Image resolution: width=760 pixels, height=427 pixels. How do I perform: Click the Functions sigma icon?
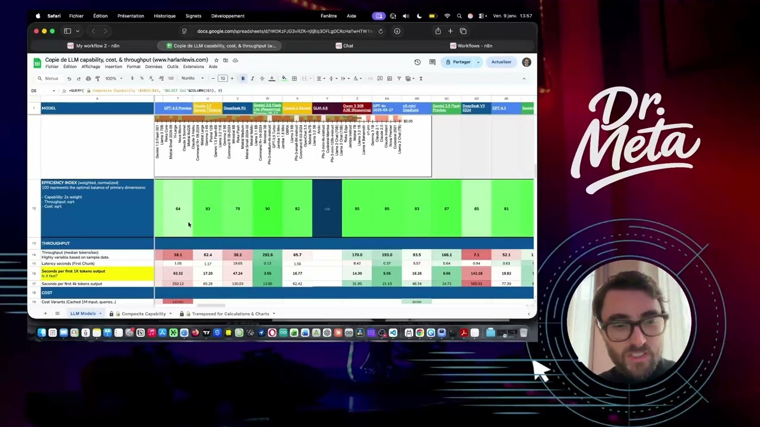coord(421,78)
